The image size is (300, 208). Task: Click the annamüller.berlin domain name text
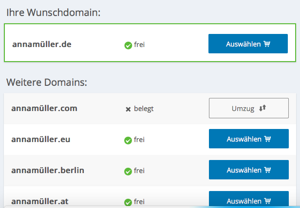[x=48, y=170]
